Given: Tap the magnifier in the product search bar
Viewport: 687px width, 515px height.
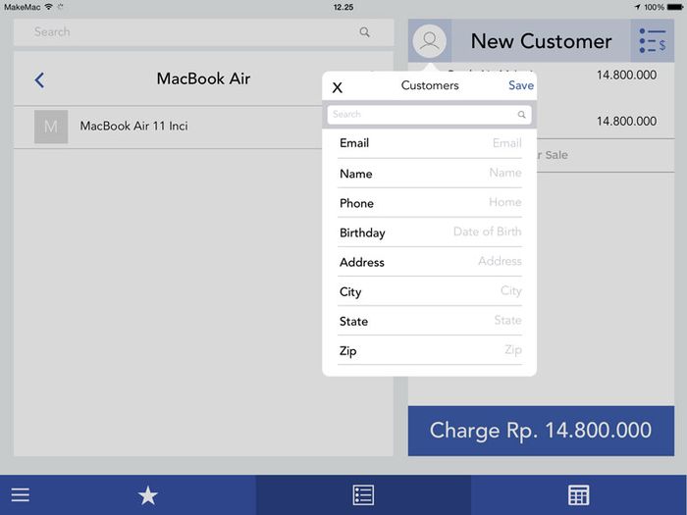Looking at the screenshot, I should pos(364,32).
